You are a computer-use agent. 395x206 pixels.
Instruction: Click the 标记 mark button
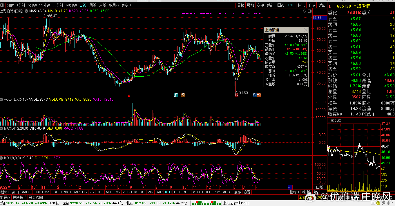point(301,5)
